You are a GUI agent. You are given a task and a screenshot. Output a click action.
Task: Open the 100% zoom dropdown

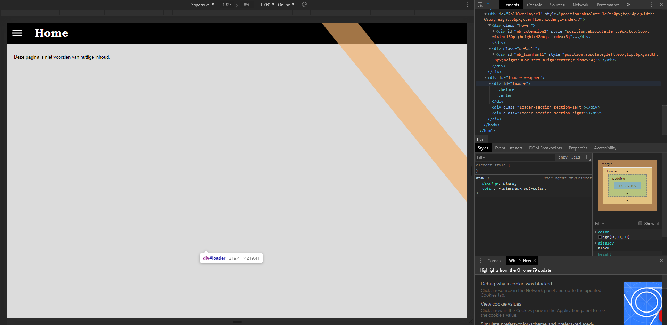click(x=267, y=5)
